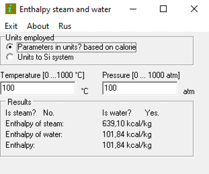Close the Enthalpy steam and water window
209x174 pixels.
pos(194,9)
